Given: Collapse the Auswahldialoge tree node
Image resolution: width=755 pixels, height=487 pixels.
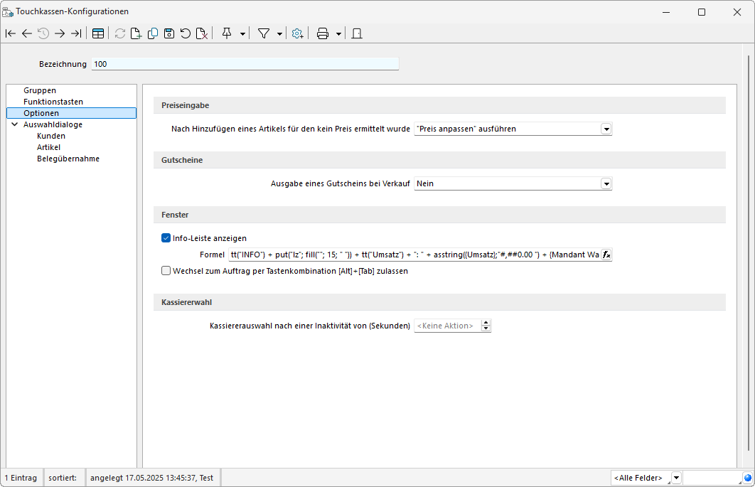Looking at the screenshot, I should (14, 124).
